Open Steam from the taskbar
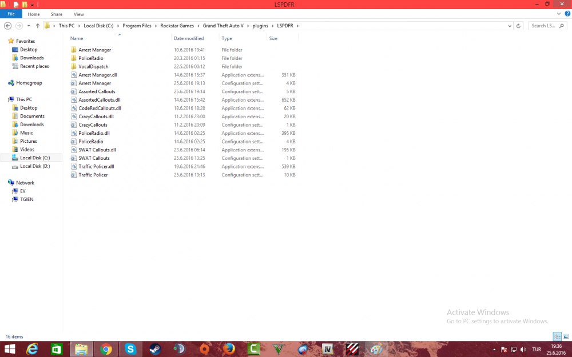The image size is (572, 357). coord(155,349)
